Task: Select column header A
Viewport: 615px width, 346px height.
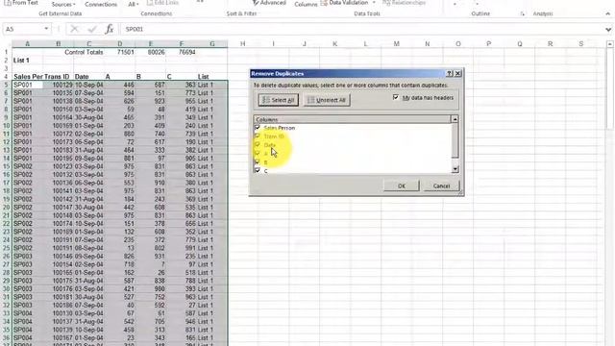Action: point(28,43)
